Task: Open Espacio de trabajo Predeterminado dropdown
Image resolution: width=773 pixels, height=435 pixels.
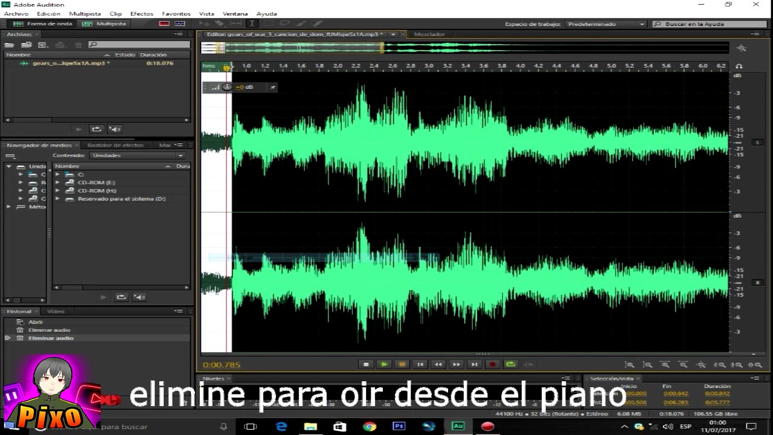Action: point(606,24)
